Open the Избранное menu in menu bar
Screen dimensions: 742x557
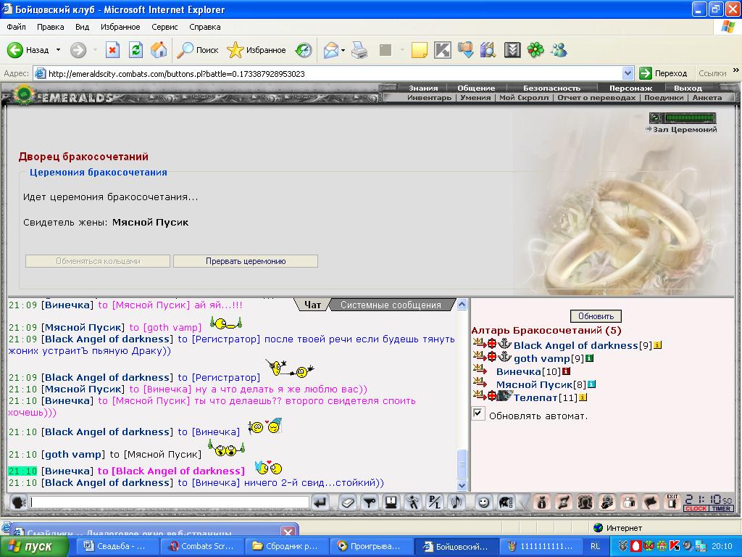[x=120, y=27]
